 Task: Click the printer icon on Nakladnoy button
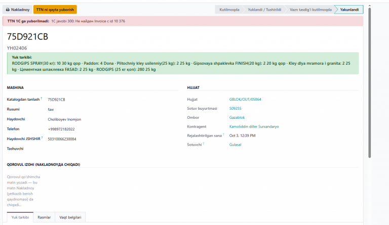tap(8, 10)
